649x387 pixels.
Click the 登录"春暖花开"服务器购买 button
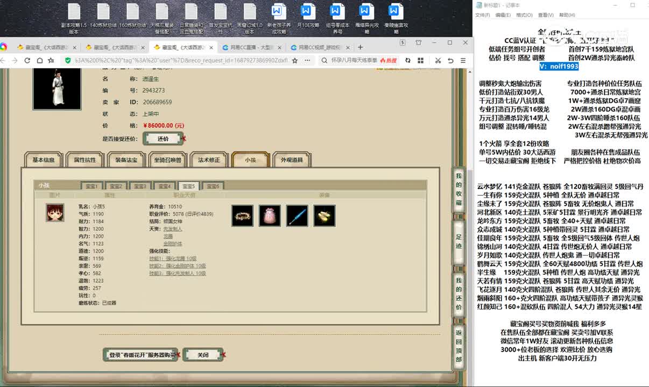tap(140, 355)
